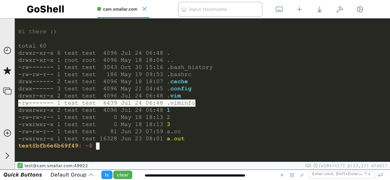The height and width of the screenshot is (180, 390).
Task: Open the history clock icon in sidebar
Action: click(7, 51)
